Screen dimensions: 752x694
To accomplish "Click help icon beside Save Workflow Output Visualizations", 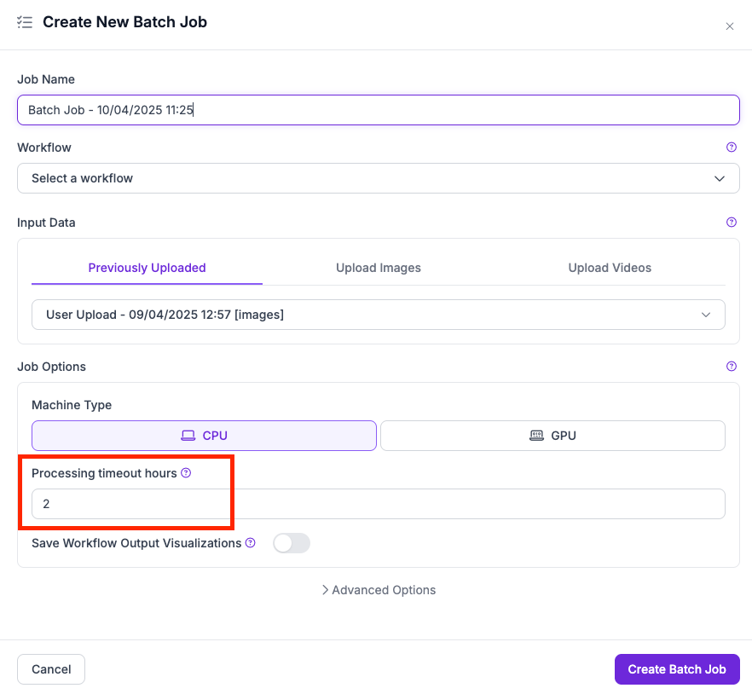I will click(x=250, y=543).
